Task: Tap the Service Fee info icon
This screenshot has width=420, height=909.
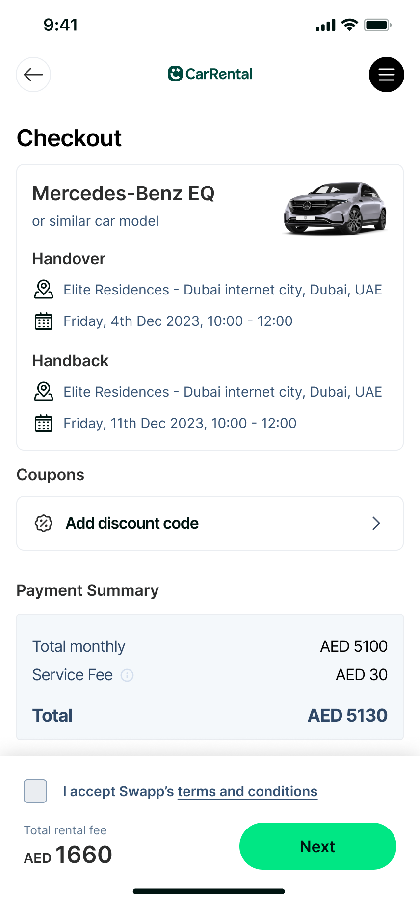Action: pos(127,675)
